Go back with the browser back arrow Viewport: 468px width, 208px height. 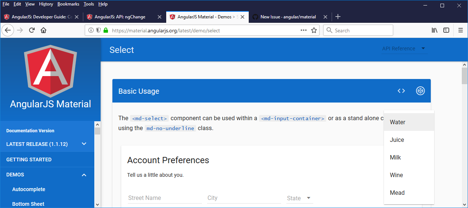coord(8,30)
